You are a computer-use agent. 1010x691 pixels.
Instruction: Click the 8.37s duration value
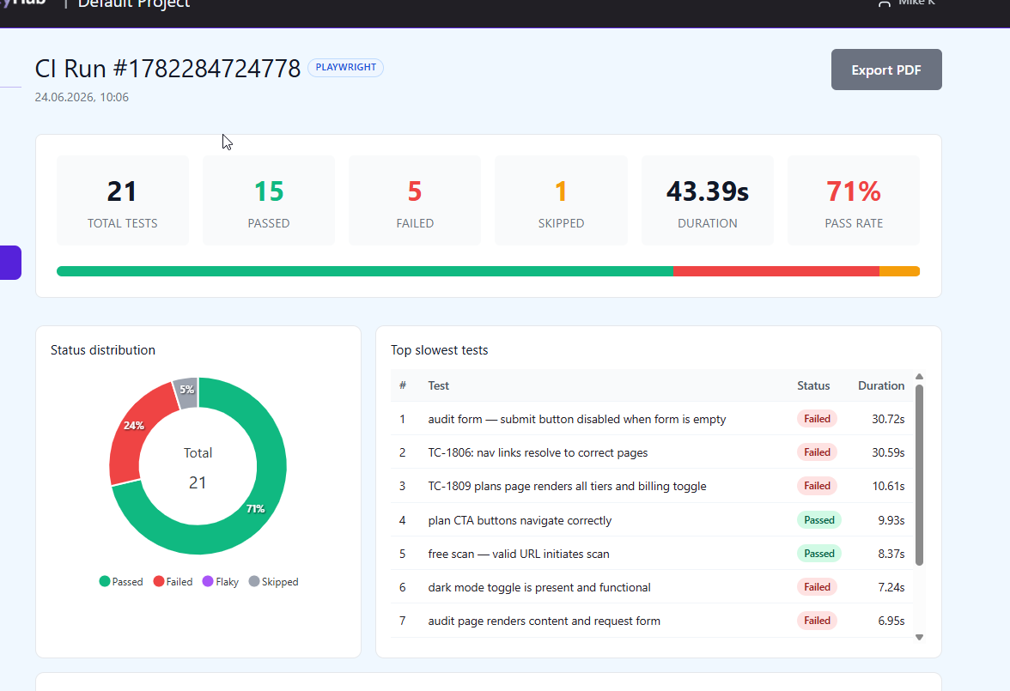click(x=891, y=554)
